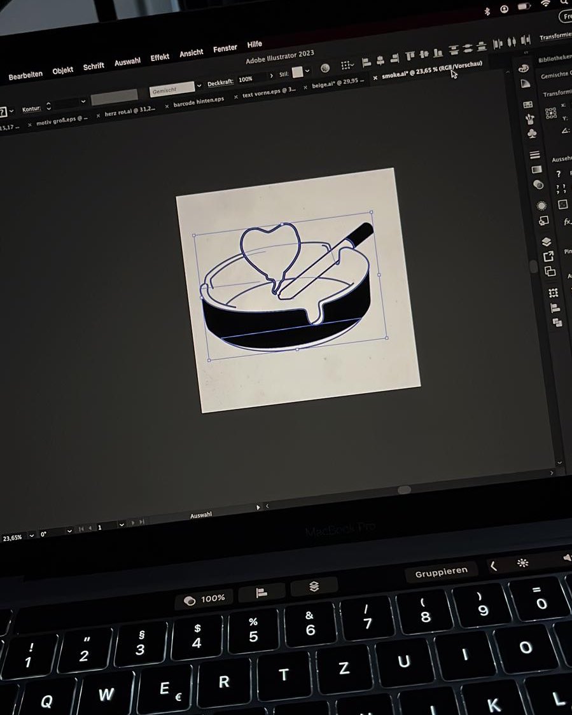This screenshot has height=715, width=572.
Task: Open the Effekt menu
Action: pyautogui.click(x=160, y=57)
